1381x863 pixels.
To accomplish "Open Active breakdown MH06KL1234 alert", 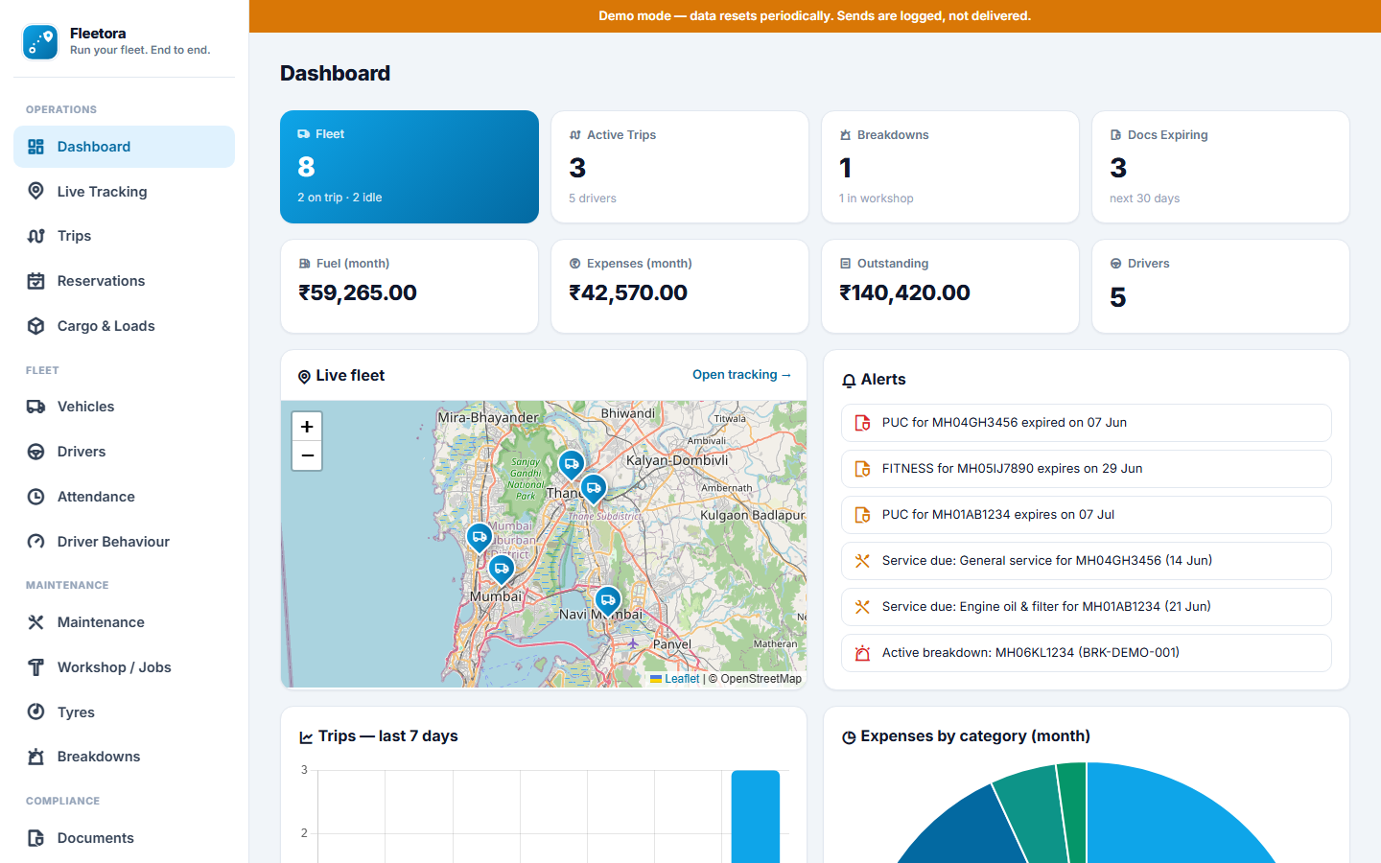I will click(x=1087, y=653).
